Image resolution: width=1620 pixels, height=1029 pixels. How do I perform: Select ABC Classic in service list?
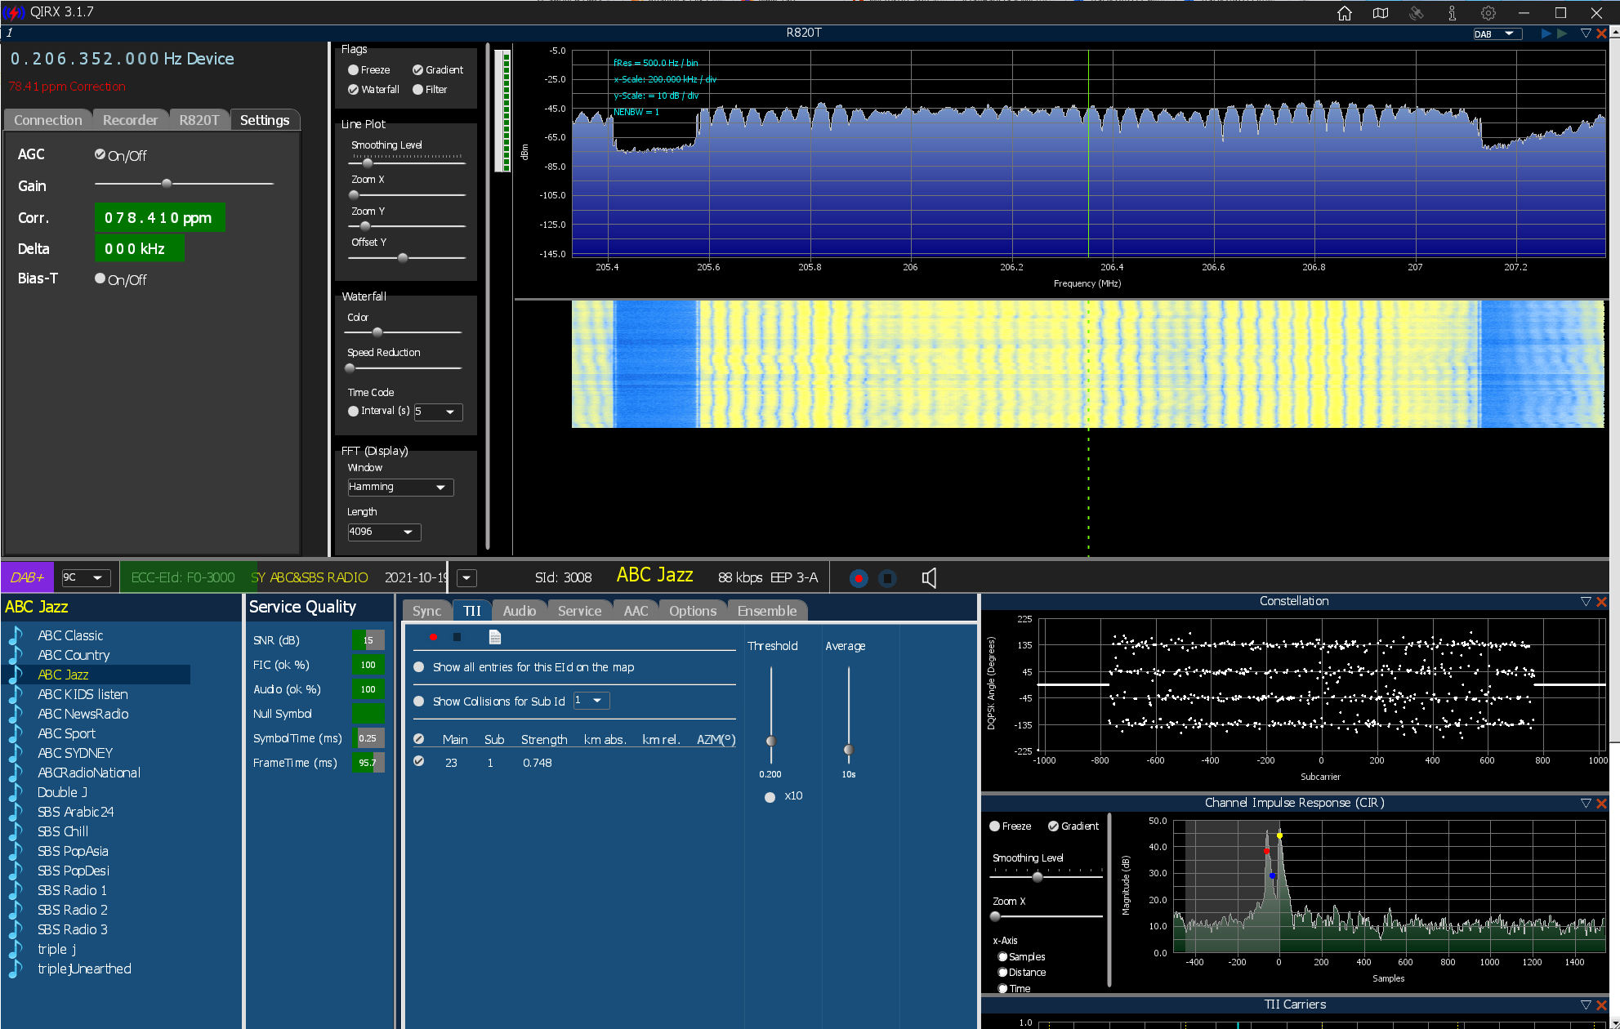(x=70, y=635)
